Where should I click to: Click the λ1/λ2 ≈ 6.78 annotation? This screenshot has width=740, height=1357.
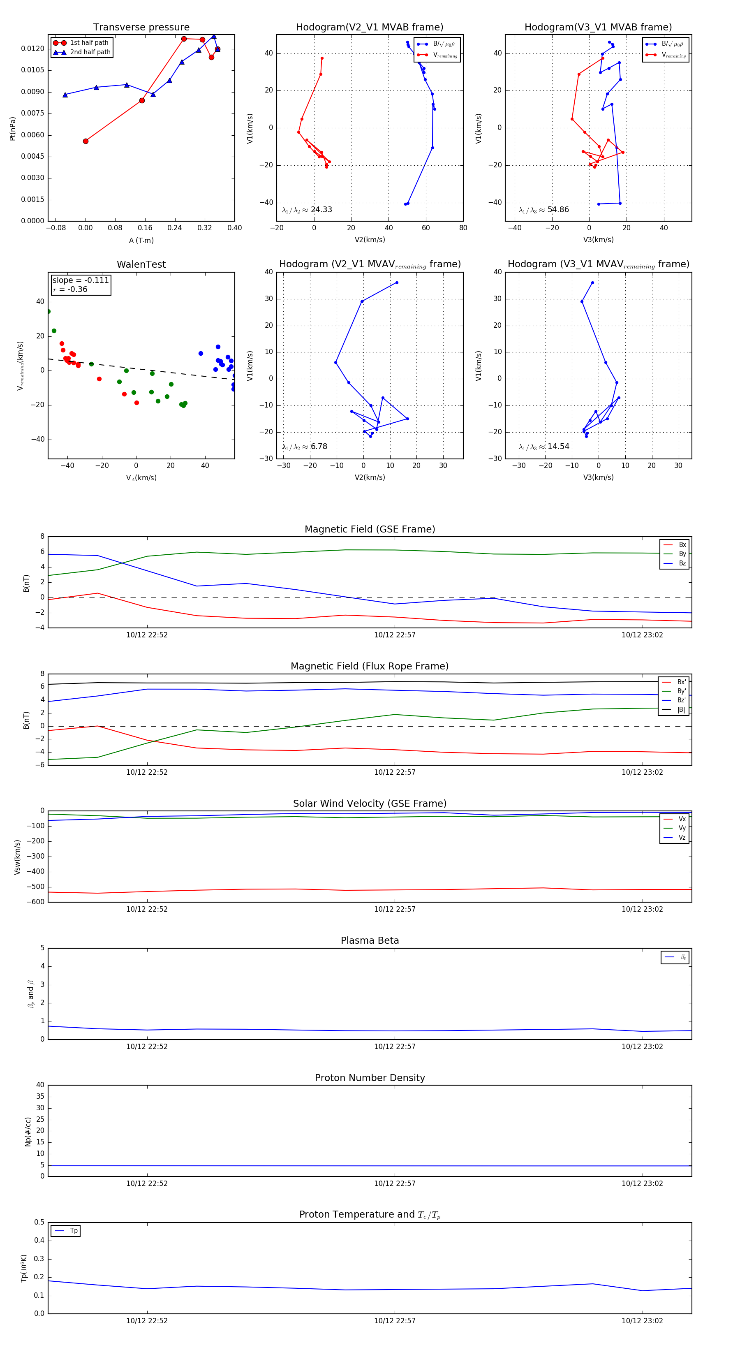[304, 447]
